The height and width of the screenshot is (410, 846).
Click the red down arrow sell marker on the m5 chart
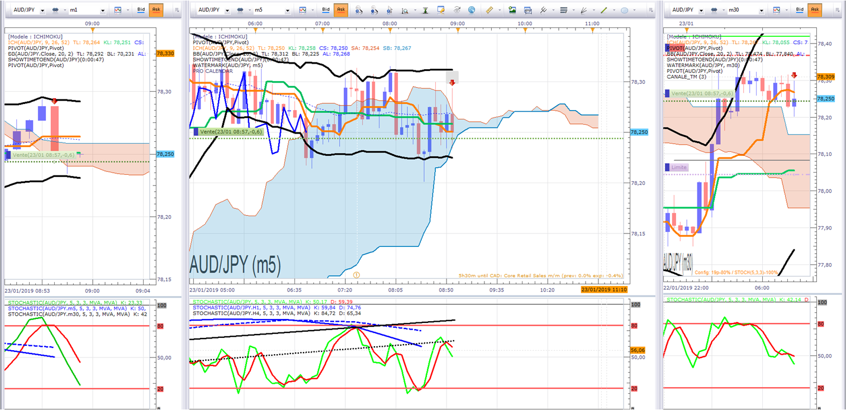[452, 82]
